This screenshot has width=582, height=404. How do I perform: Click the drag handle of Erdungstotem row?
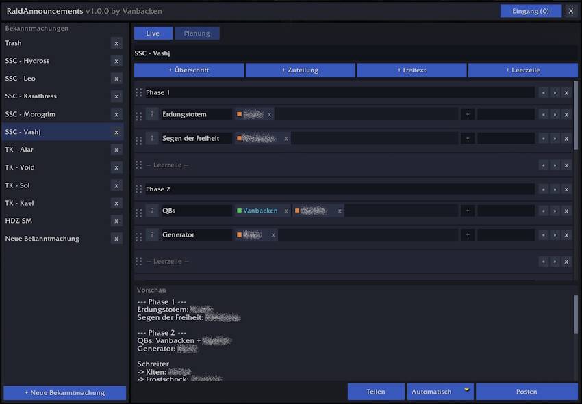coord(139,116)
